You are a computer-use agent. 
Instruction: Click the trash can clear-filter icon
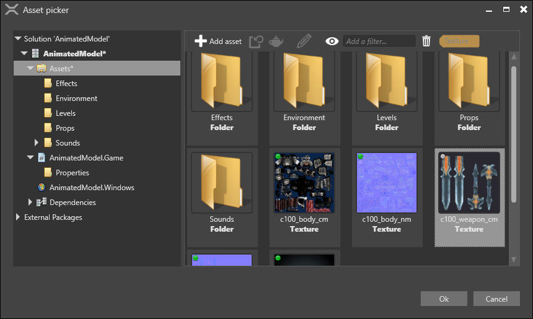tap(426, 42)
